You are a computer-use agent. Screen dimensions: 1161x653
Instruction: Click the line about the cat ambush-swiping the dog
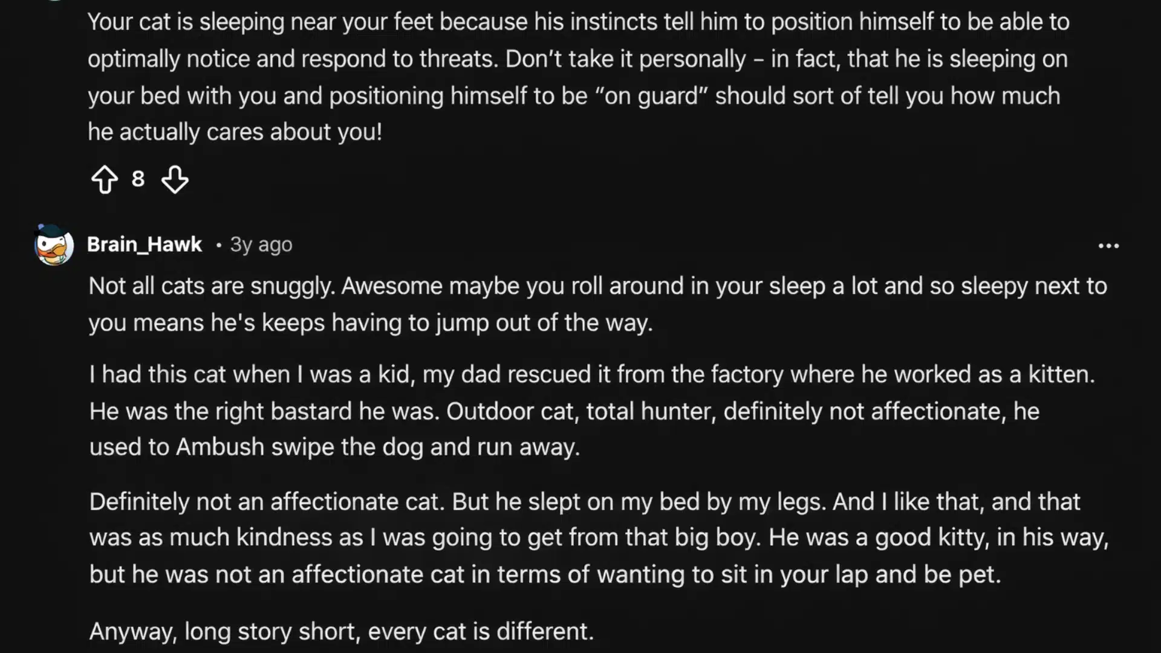pos(334,447)
